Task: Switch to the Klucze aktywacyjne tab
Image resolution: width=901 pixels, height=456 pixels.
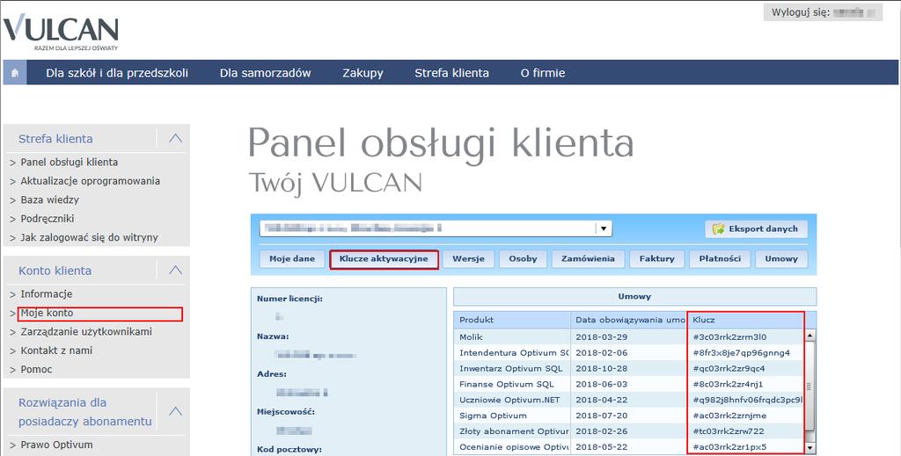Action: 384,258
